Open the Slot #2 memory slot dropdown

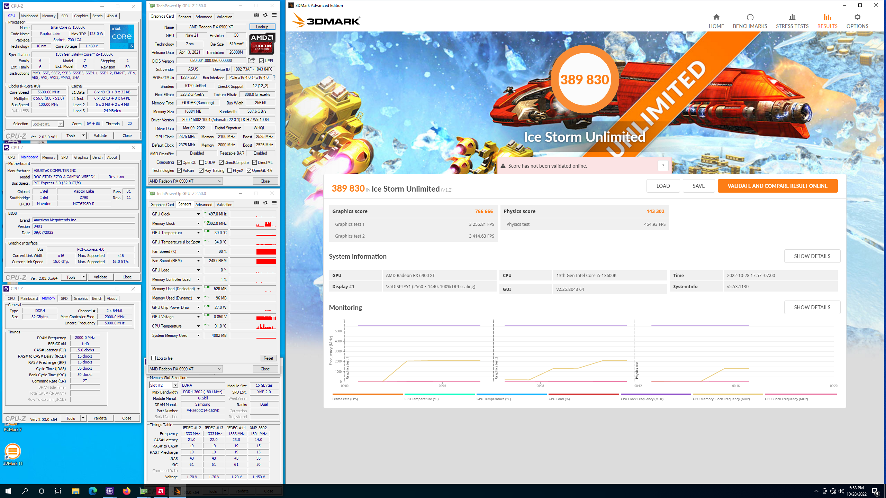164,385
